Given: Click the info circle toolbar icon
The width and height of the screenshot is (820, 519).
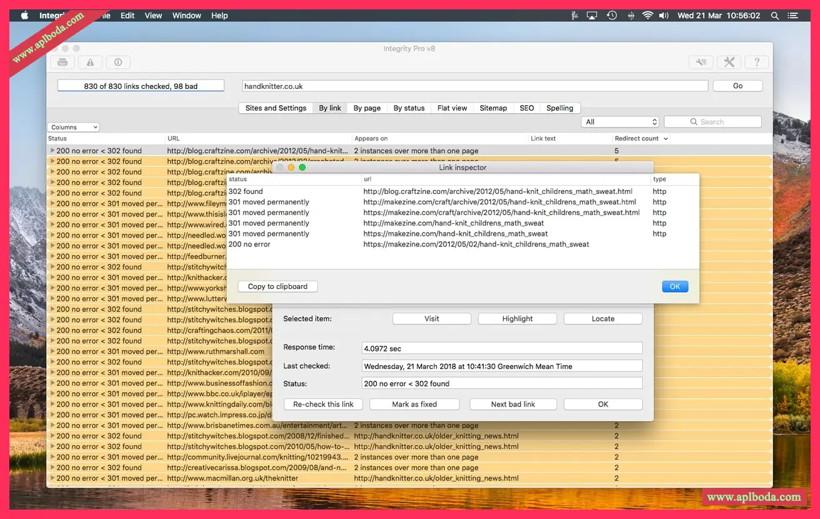Looking at the screenshot, I should point(118,62).
